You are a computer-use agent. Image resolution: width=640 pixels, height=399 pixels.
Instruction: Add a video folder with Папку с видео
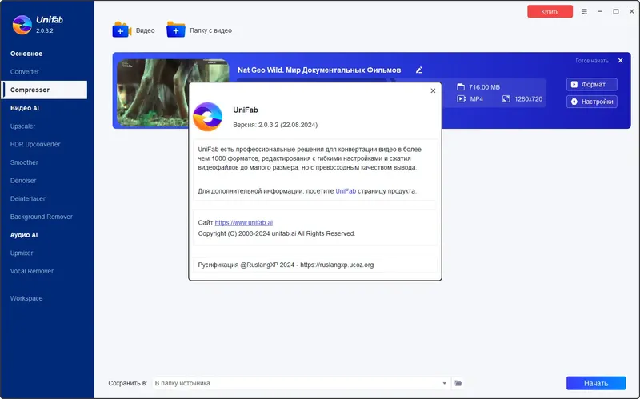tap(176, 30)
